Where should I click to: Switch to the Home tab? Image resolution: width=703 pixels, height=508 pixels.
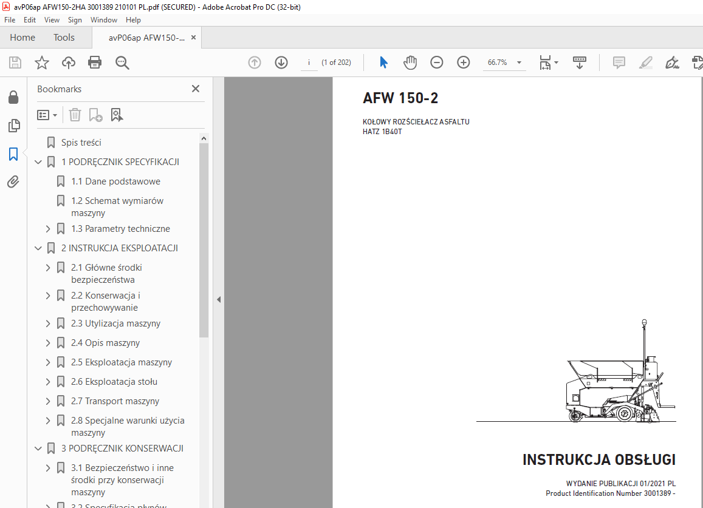tap(22, 38)
